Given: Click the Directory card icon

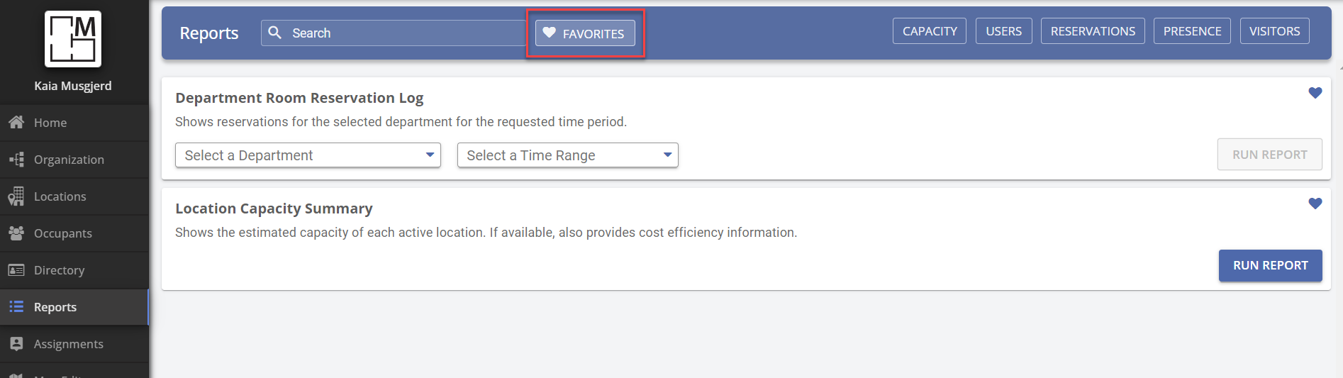Looking at the screenshot, I should coord(16,270).
